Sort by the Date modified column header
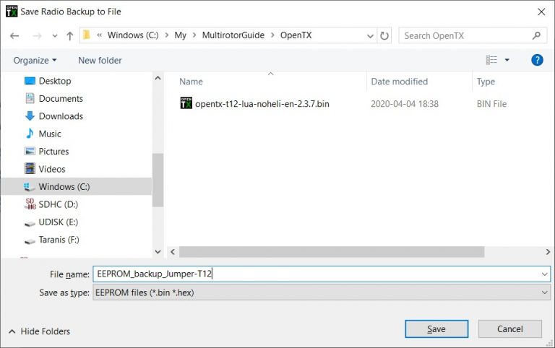This screenshot has width=555, height=348. (399, 82)
